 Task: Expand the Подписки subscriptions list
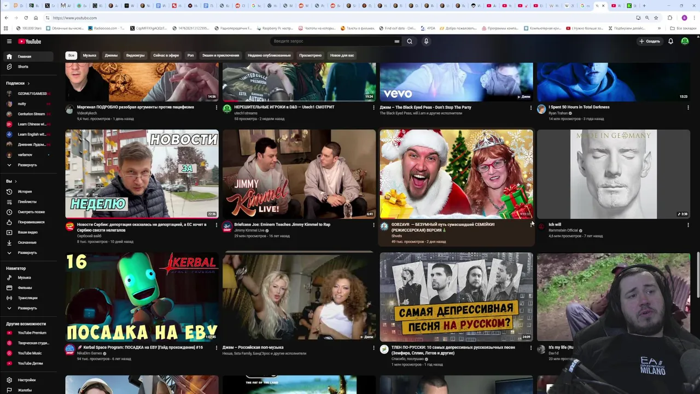click(x=28, y=165)
